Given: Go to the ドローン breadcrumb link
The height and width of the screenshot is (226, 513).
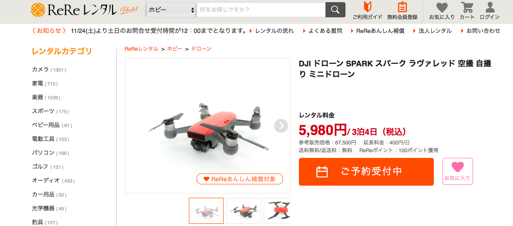Looking at the screenshot, I should (201, 49).
